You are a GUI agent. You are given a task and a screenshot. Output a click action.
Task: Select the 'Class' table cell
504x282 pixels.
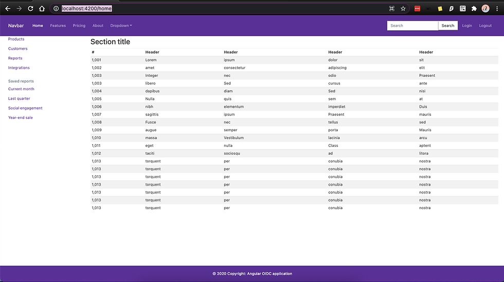pyautogui.click(x=333, y=146)
